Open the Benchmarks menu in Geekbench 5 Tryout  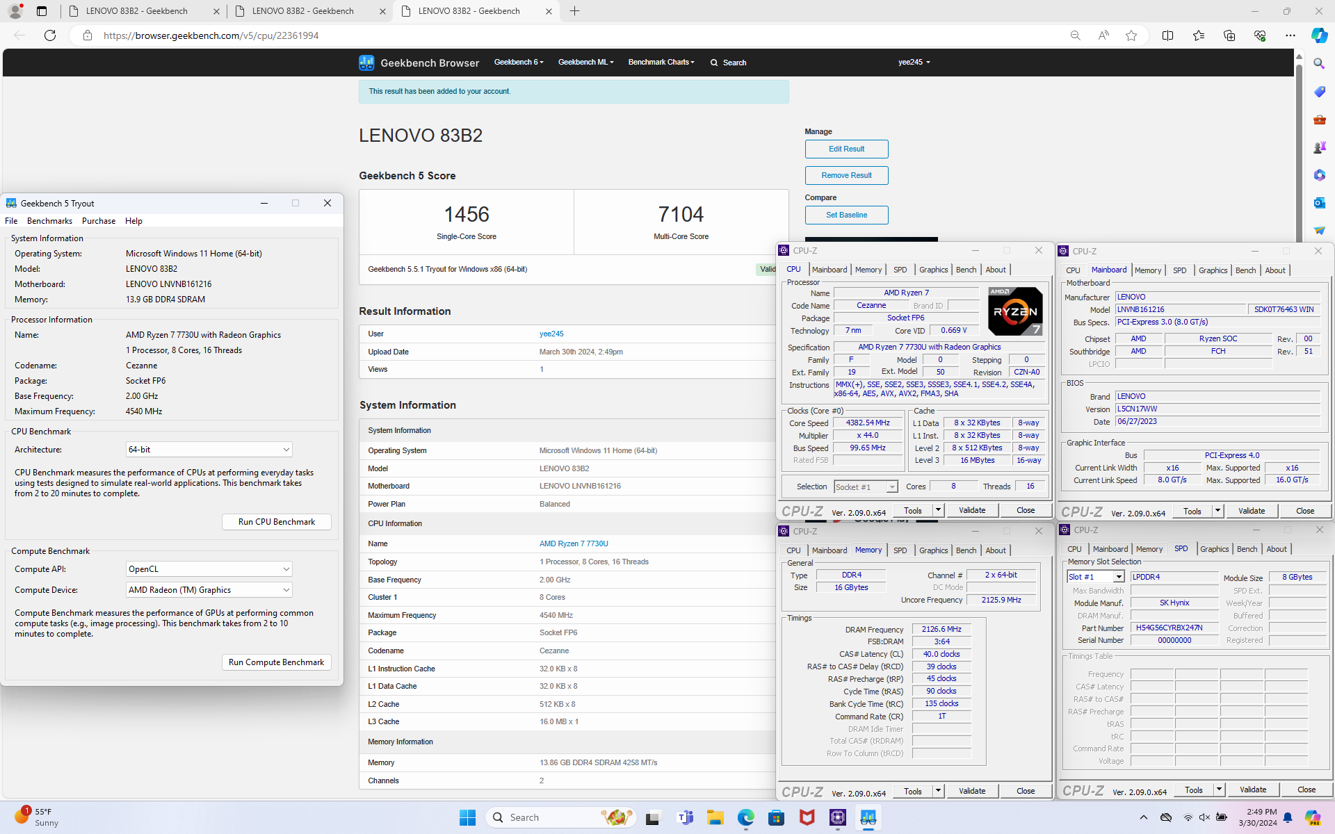[49, 221]
